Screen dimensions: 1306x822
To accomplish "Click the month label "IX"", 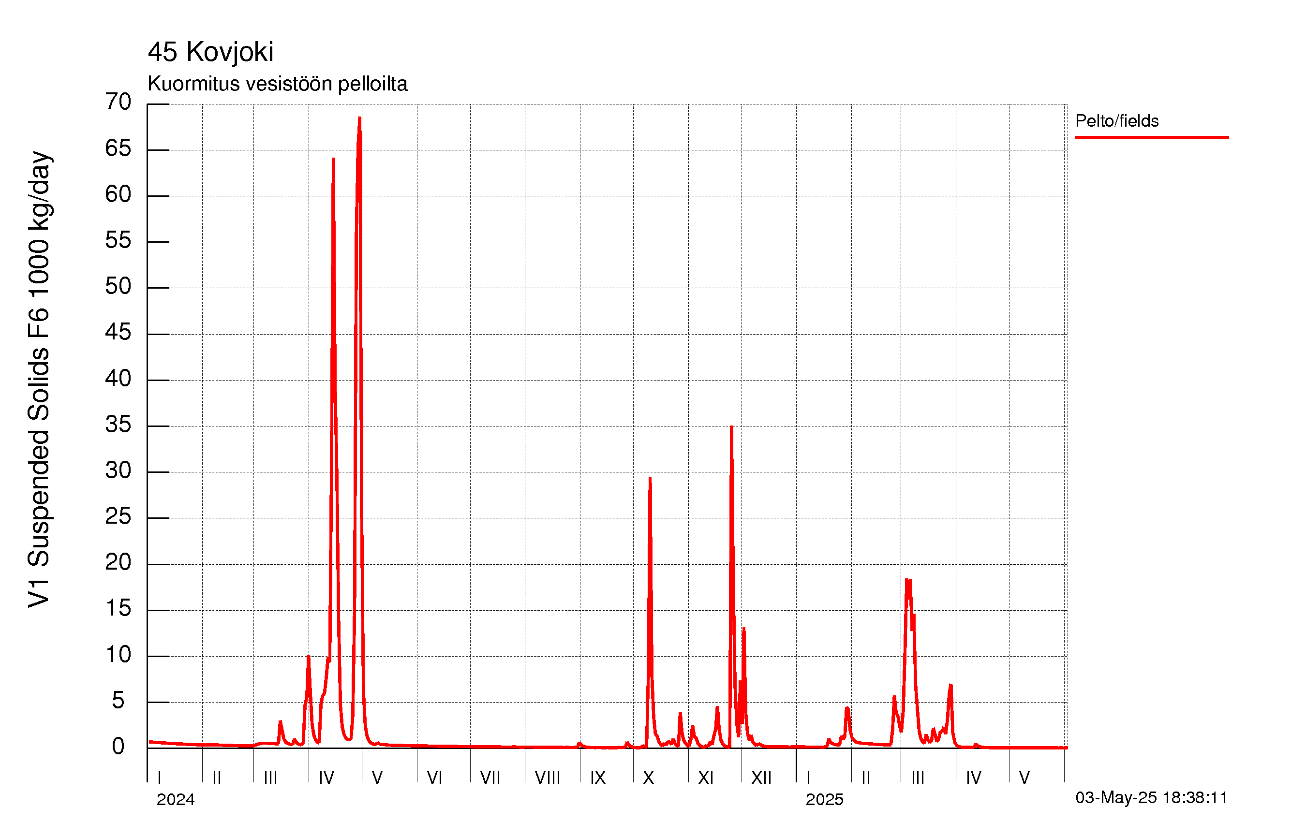I will click(598, 778).
